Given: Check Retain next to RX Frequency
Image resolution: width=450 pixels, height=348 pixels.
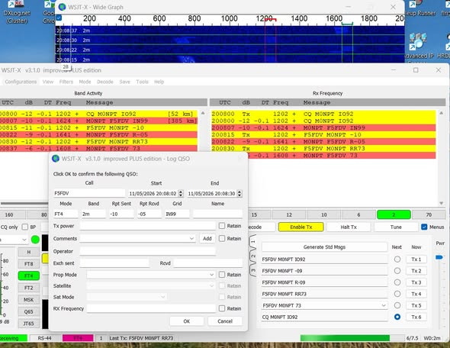Looking at the screenshot, I should 222,308.
